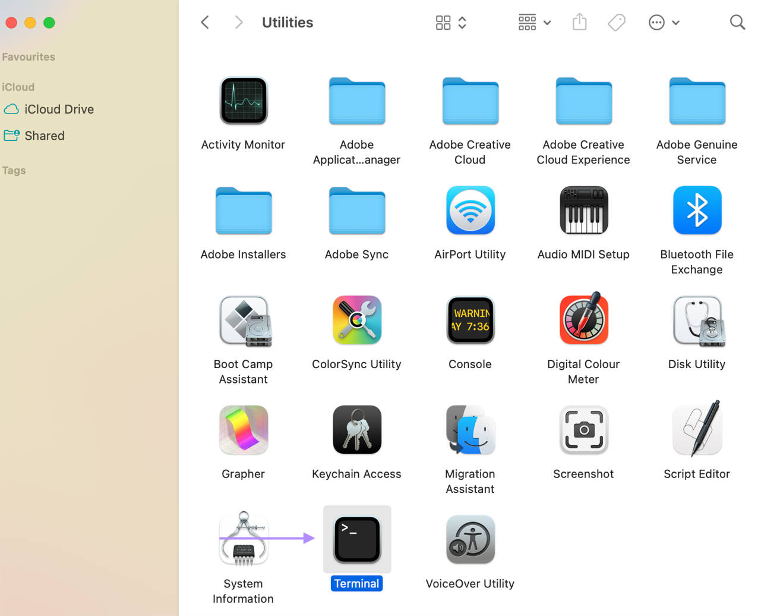Click the Disk Utility name label
758x616 pixels.
coord(697,364)
